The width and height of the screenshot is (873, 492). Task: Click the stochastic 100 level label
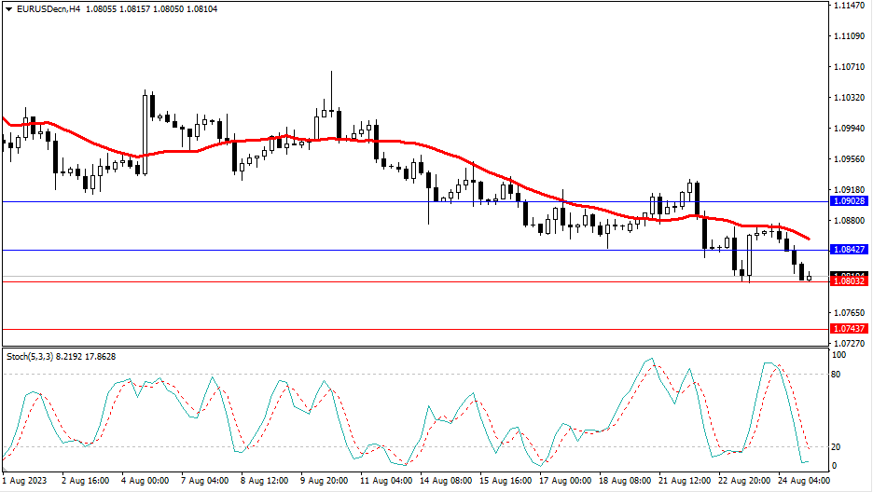pyautogui.click(x=838, y=356)
